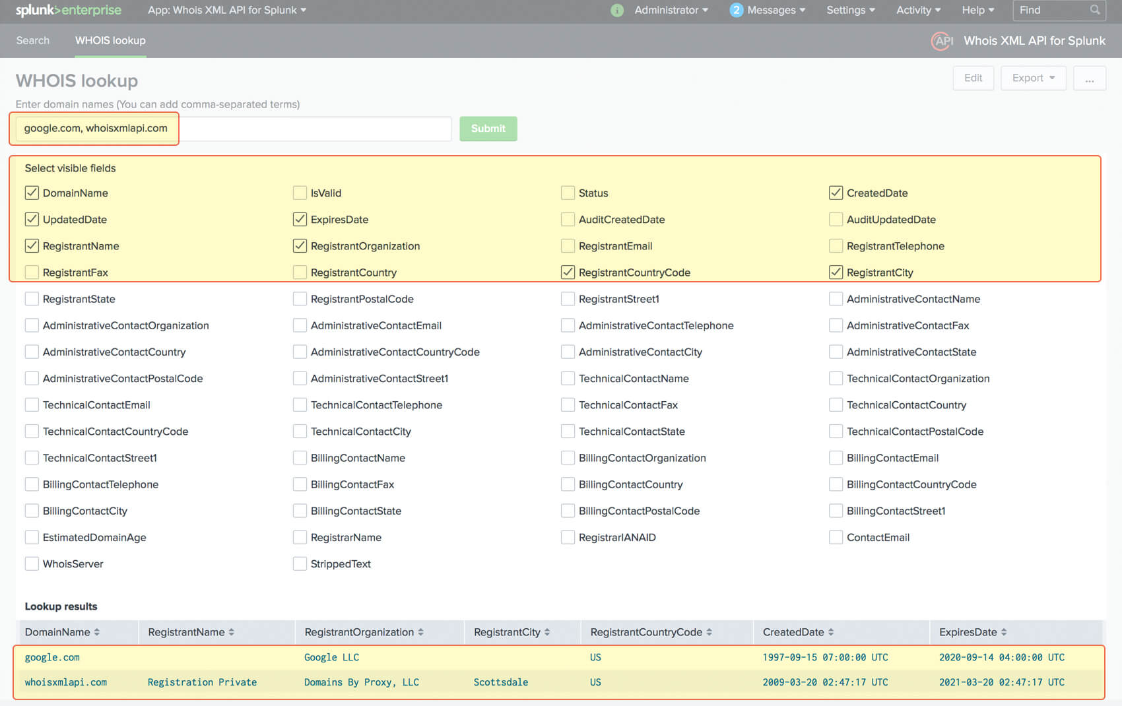Select the WHOIS lookup tab
Viewport: 1122px width, 706px height.
click(x=110, y=40)
